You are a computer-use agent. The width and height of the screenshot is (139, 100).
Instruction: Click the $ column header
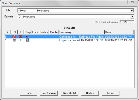tap(21, 32)
